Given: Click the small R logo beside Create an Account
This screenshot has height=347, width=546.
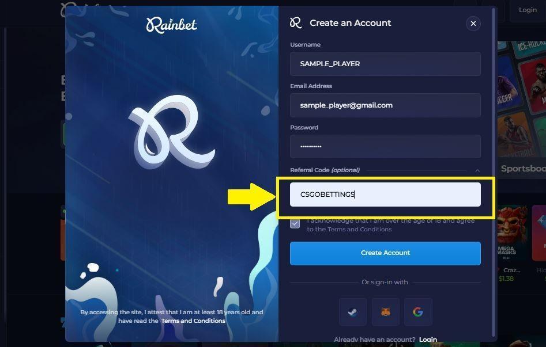Looking at the screenshot, I should click(296, 23).
